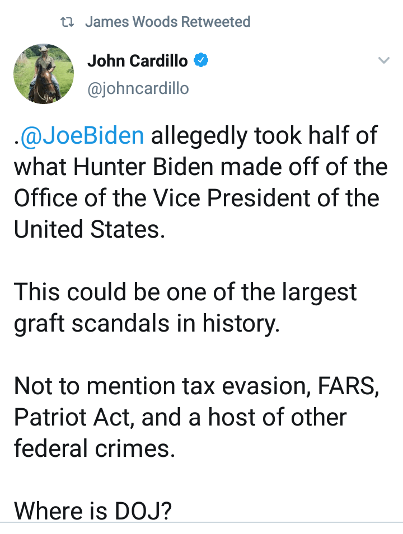Open the tweet options chevron menu
The image size is (403, 534).
pos(383,60)
